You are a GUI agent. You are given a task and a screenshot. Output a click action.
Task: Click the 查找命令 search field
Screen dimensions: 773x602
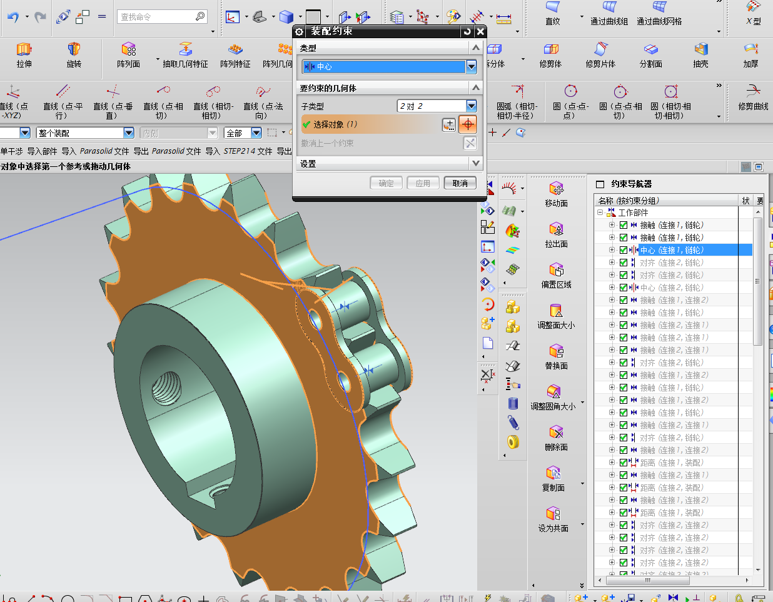click(156, 17)
